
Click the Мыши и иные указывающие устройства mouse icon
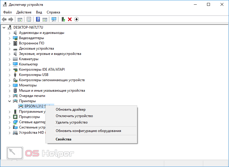[15, 91]
